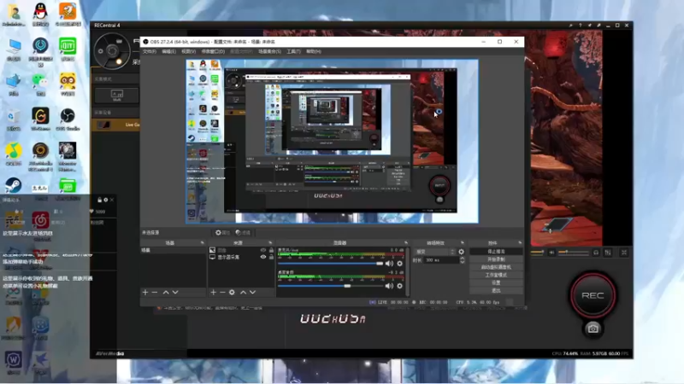Remove the selected source with the minus icon in Sources dock
Viewport: 684px width, 384px height.
click(x=222, y=292)
